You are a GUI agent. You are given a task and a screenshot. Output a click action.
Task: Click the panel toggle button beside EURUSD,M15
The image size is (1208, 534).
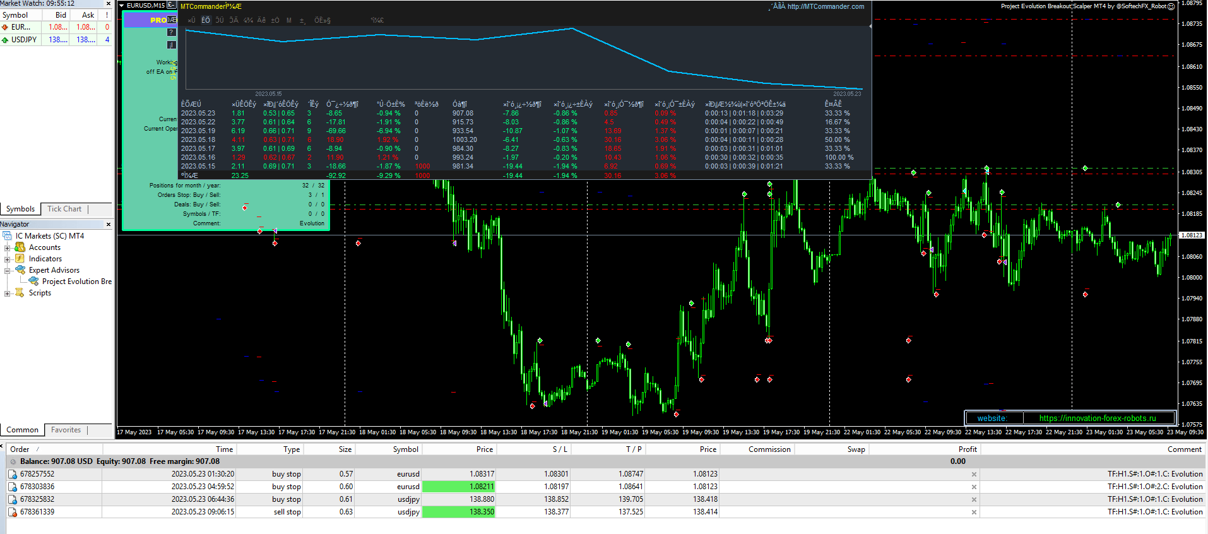(171, 5)
